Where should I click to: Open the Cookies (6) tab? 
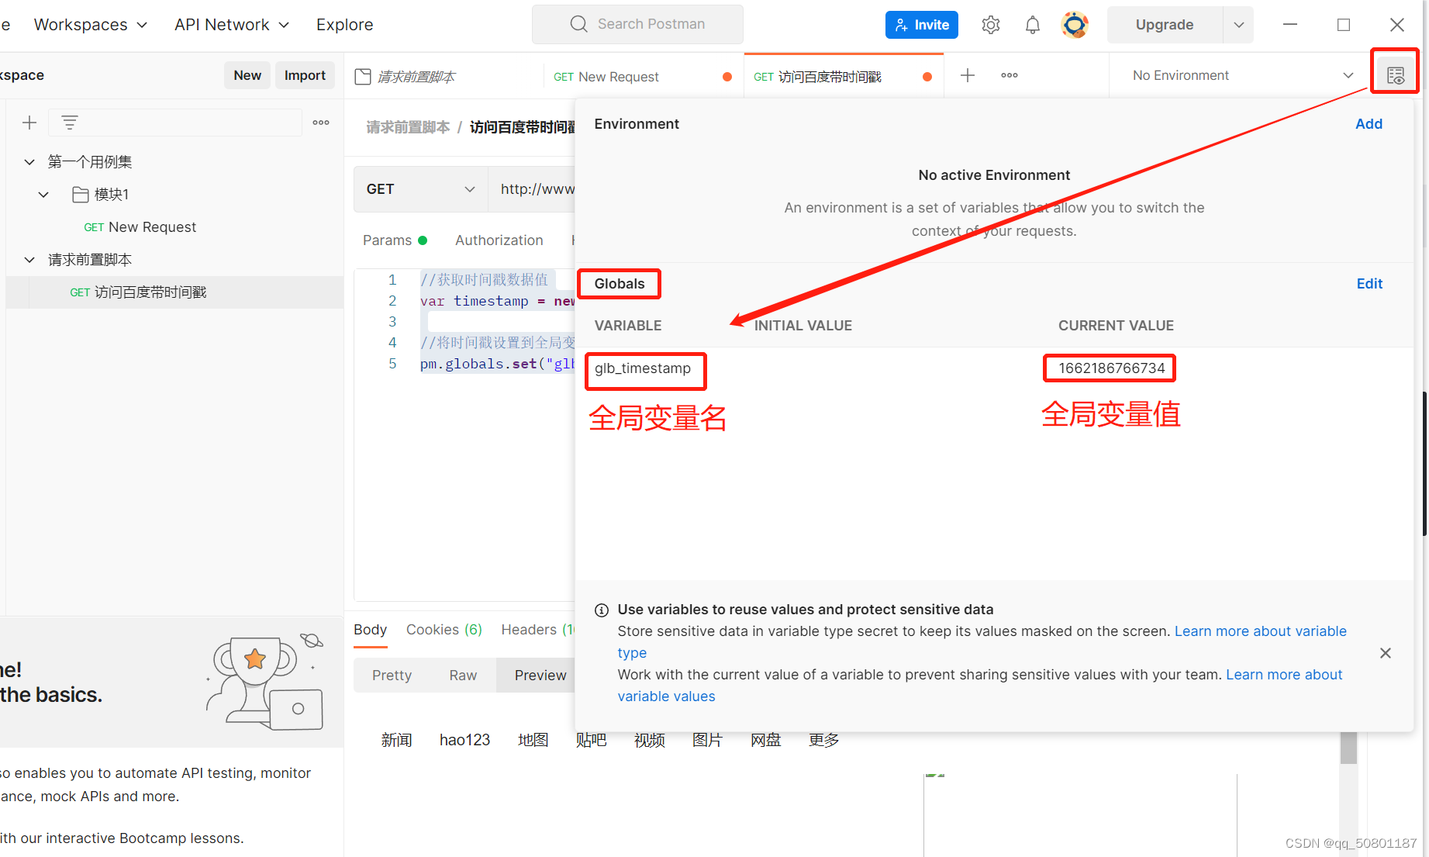point(444,630)
